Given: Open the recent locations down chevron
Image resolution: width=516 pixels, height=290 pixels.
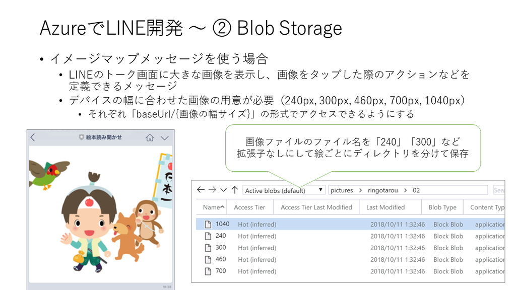Looking at the screenshot, I should pos(223,190).
